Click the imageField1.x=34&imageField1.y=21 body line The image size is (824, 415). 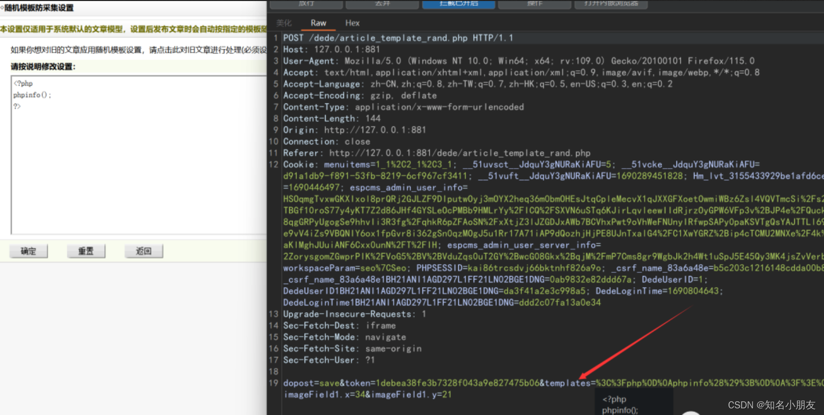coord(367,395)
